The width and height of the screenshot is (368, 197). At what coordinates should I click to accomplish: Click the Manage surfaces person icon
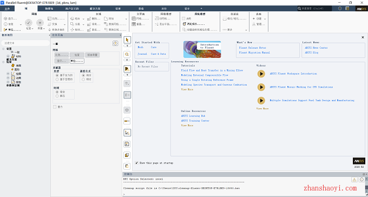coord(254,24)
